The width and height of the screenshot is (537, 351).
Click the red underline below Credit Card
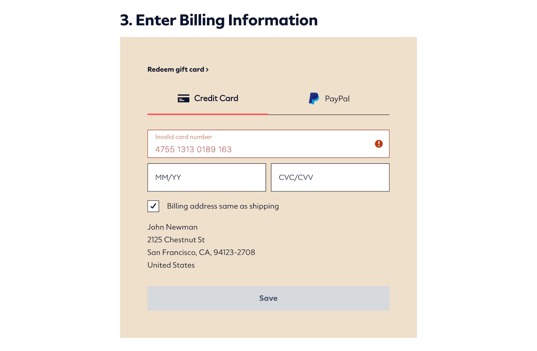208,114
